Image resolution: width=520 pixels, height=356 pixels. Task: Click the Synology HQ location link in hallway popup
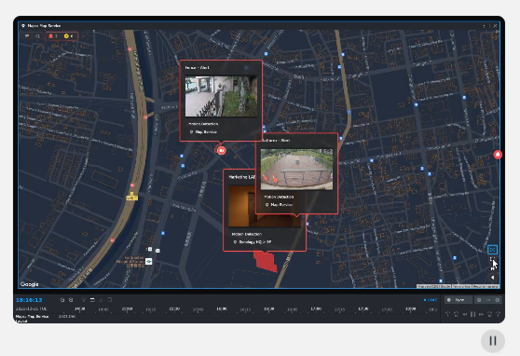click(x=252, y=242)
